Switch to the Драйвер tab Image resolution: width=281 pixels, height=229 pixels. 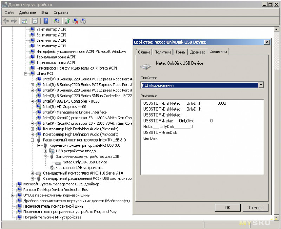coord(198,52)
